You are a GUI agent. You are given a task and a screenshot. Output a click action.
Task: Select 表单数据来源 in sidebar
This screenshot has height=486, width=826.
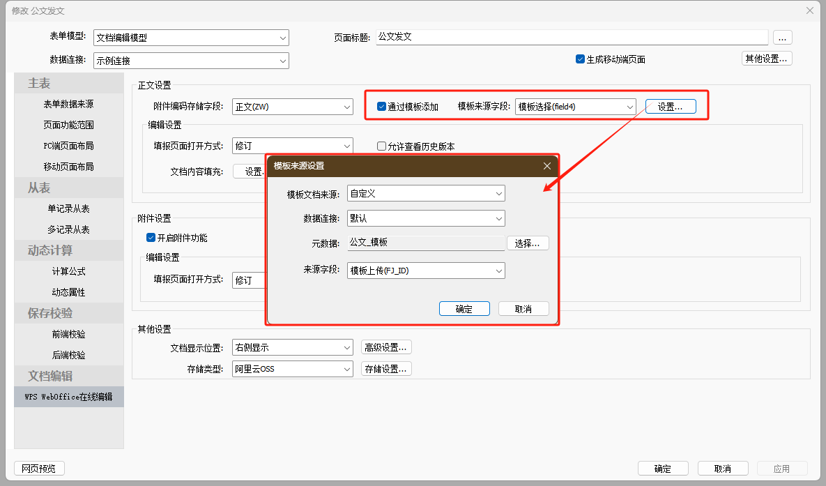[x=68, y=105]
